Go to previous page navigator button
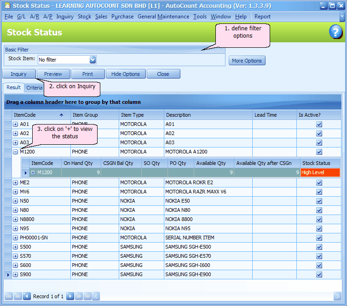 [17, 296]
